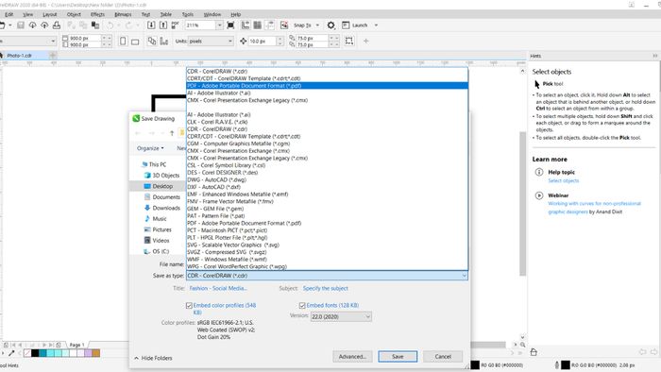Screen dimensions: 661x372
Task: Click the All pages icon in property bar
Action: 152,41
